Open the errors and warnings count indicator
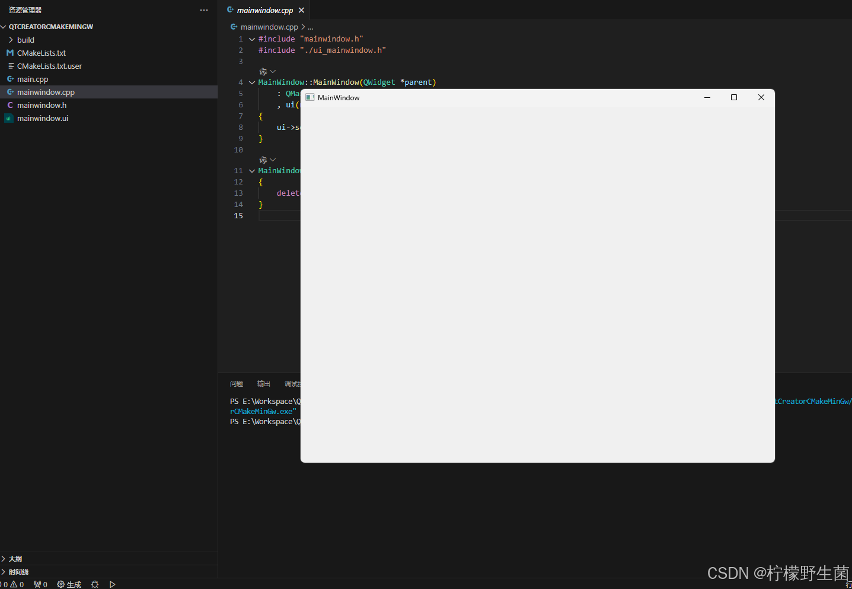The width and height of the screenshot is (852, 589). tap(13, 584)
